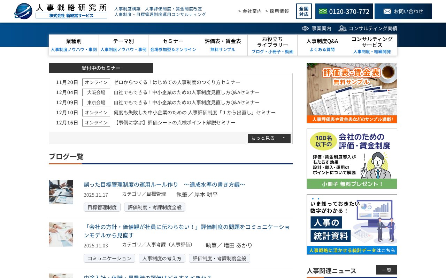Open the お問い合わせ envelope icon
The width and height of the screenshot is (446, 278).
(387, 11)
